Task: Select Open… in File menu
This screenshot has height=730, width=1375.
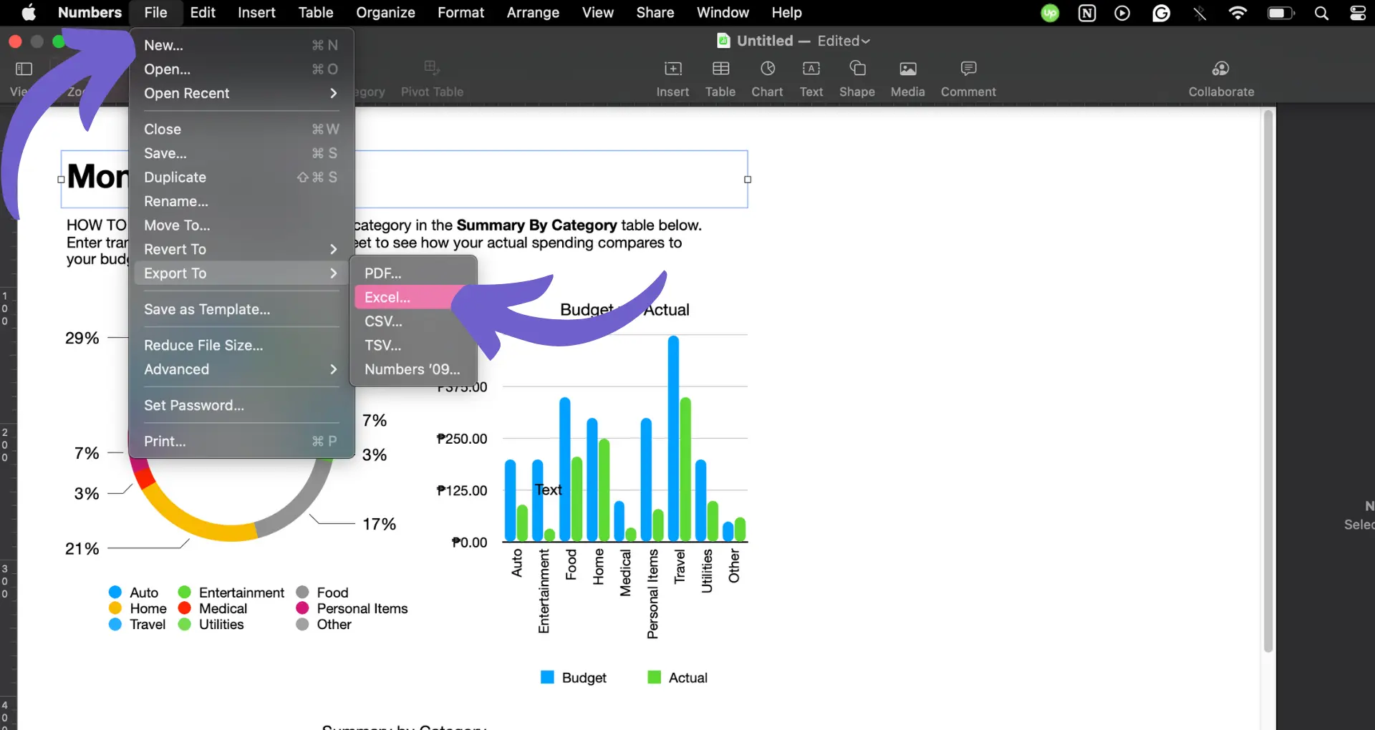Action: point(241,69)
